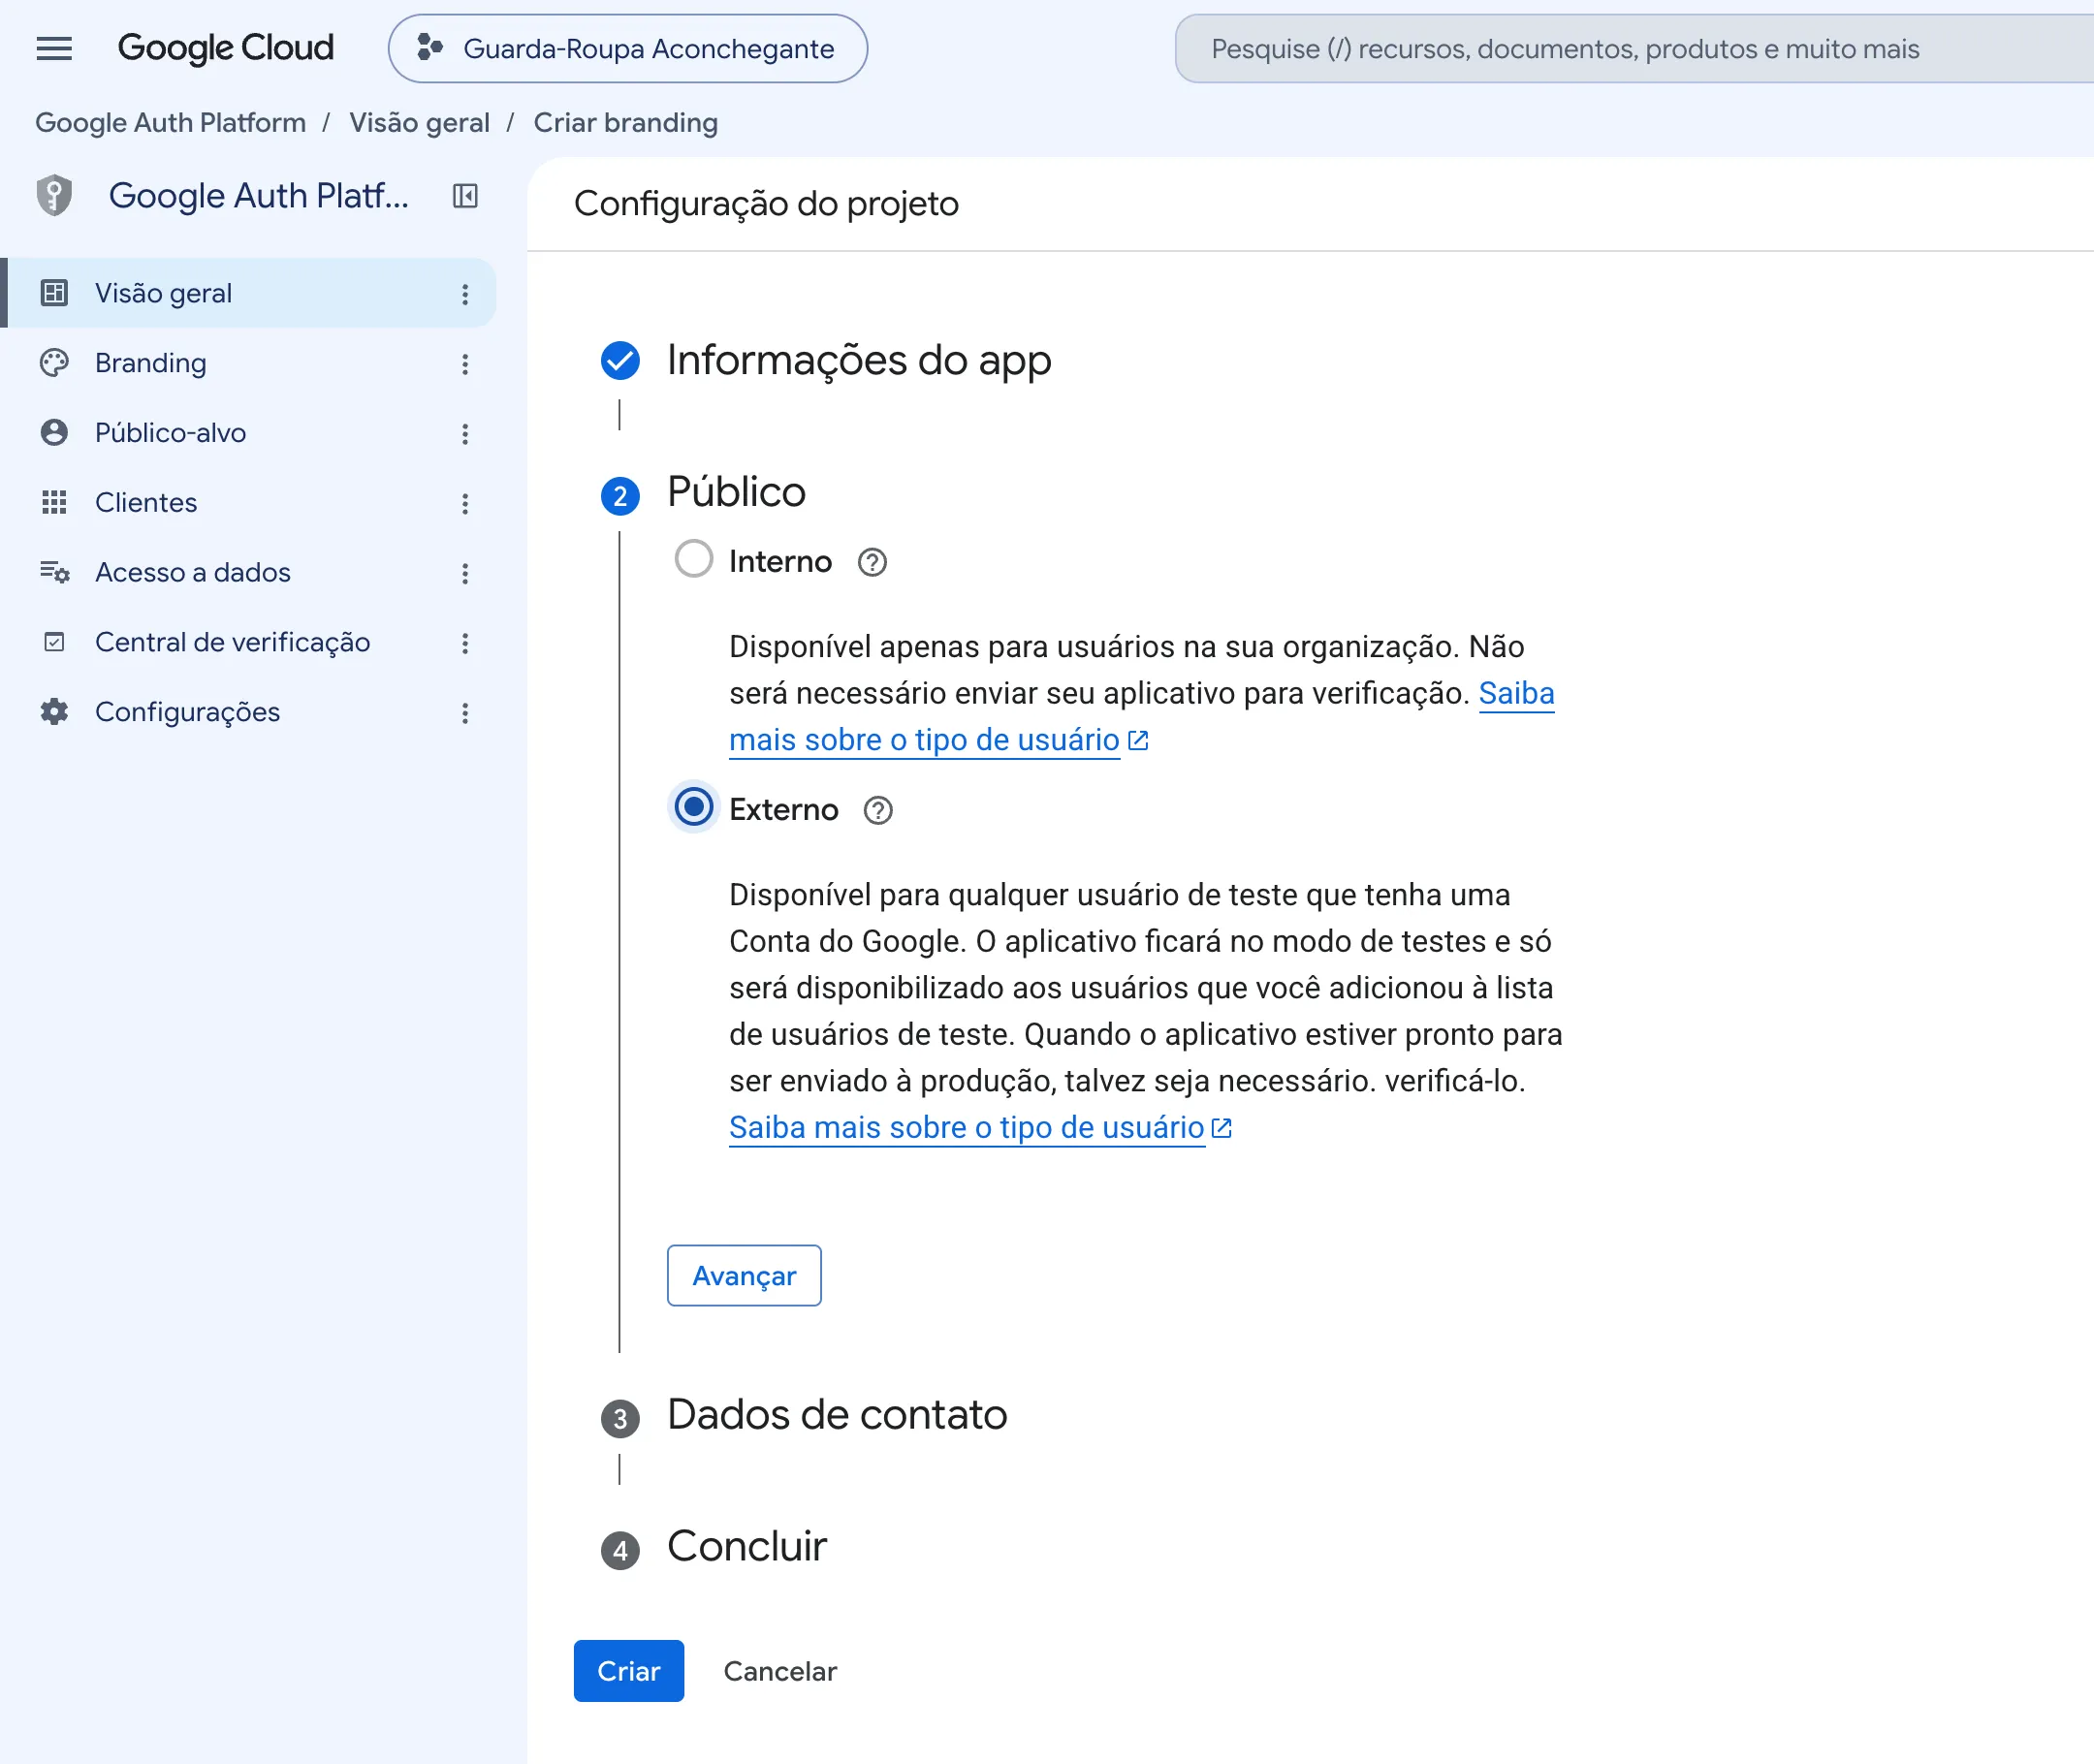Open more options for Configurações
Image resolution: width=2094 pixels, height=1764 pixels.
coord(465,714)
